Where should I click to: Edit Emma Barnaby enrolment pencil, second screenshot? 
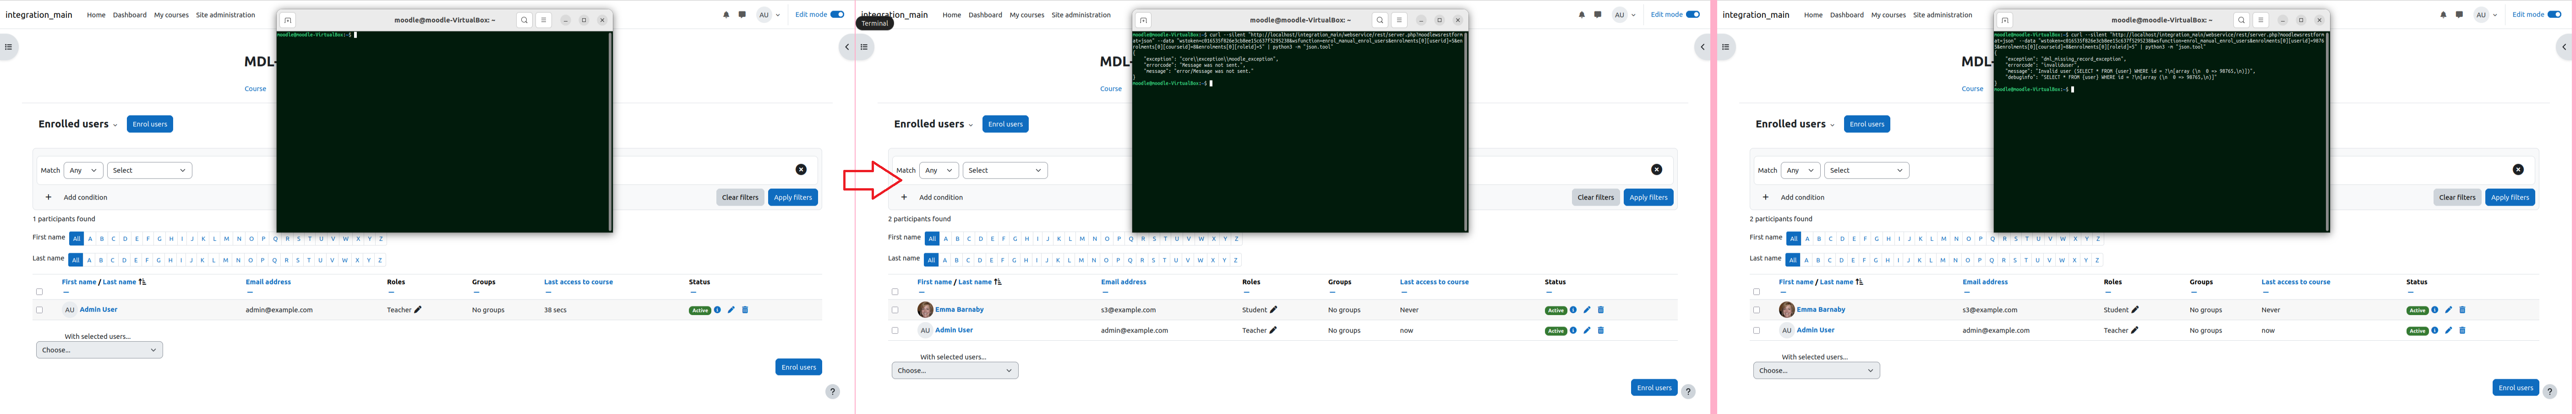pyautogui.click(x=1587, y=310)
